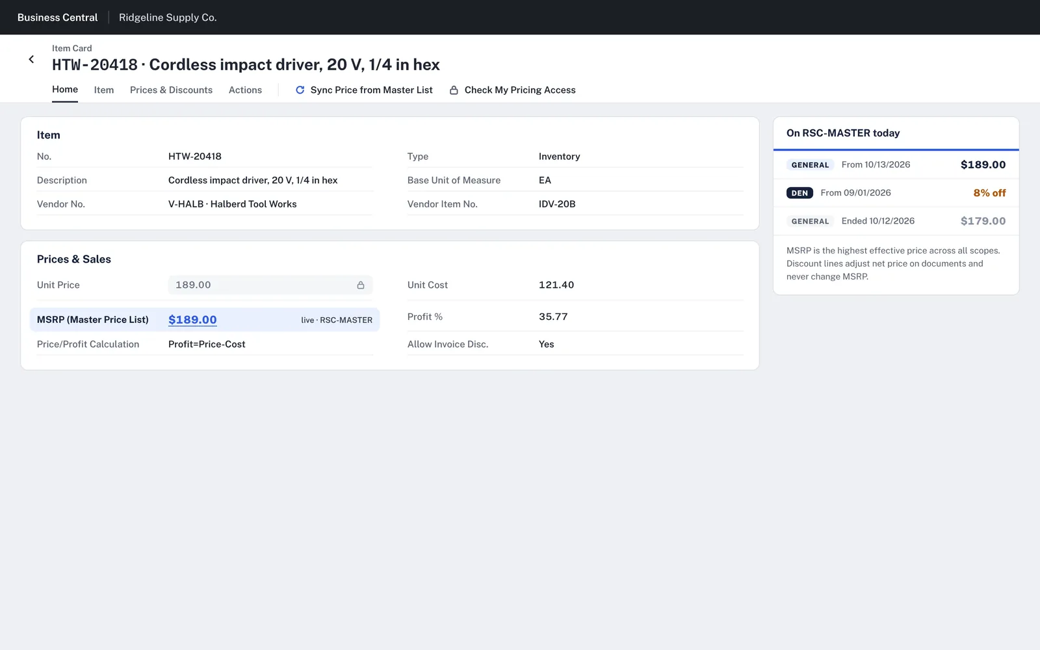Click Check My Pricing Access
This screenshot has width=1040, height=650.
click(x=513, y=90)
